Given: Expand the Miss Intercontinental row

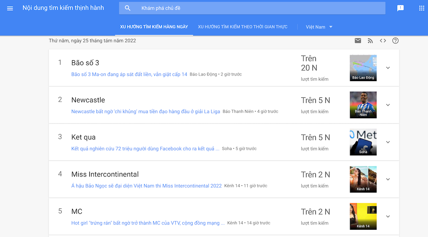Looking at the screenshot, I should click(388, 179).
